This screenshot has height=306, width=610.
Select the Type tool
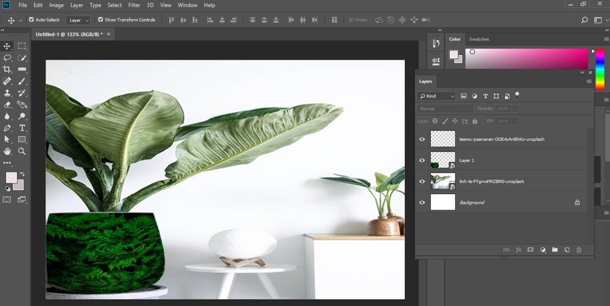(22, 128)
